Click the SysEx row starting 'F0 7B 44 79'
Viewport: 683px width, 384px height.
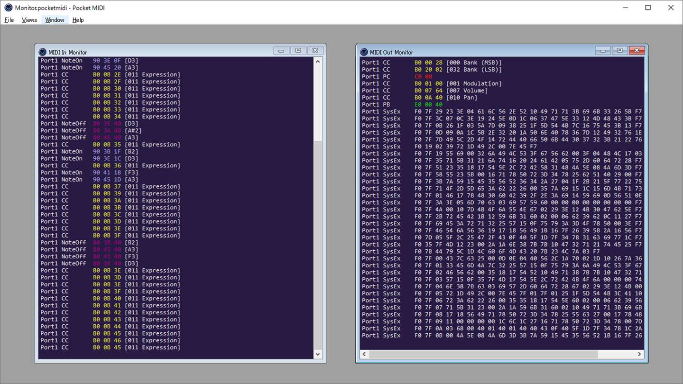tap(481, 252)
